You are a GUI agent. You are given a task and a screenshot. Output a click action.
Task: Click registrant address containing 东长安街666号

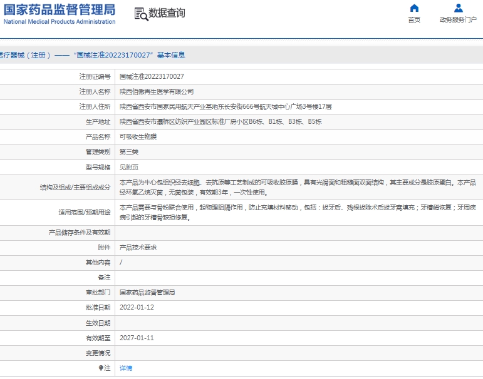click(226, 107)
